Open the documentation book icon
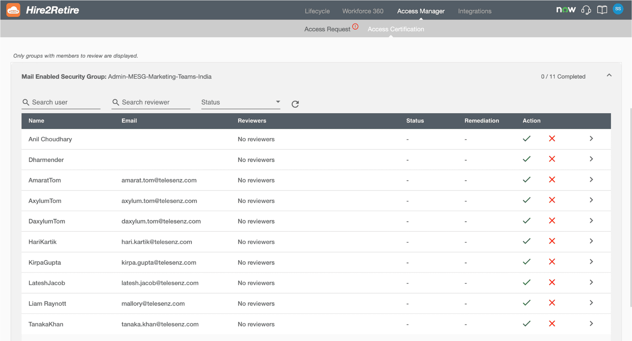 click(602, 9)
